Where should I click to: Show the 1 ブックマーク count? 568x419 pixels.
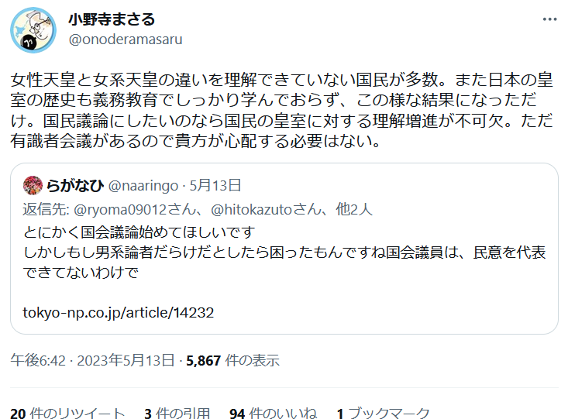pos(384,413)
